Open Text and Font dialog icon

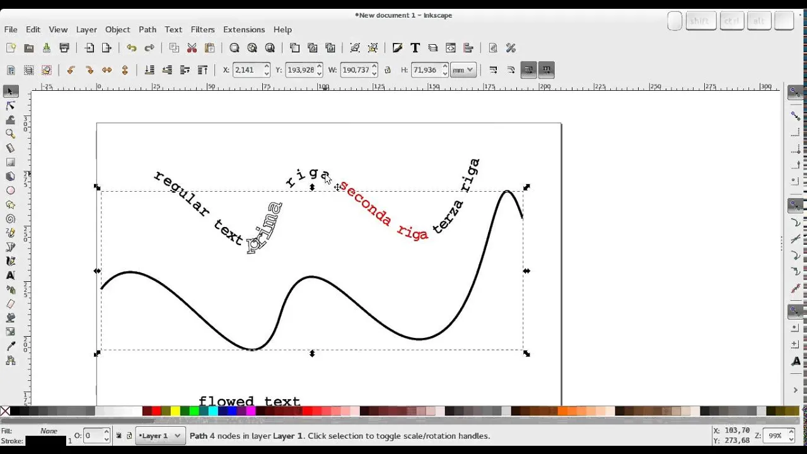tap(415, 48)
